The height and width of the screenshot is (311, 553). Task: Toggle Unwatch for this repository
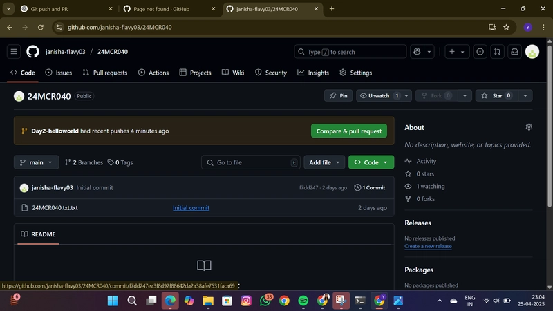[x=379, y=95]
